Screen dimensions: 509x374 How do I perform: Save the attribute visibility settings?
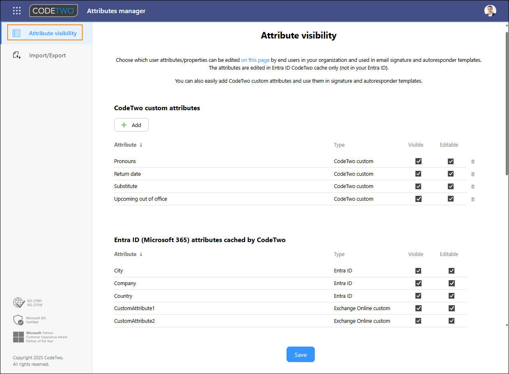(300, 355)
